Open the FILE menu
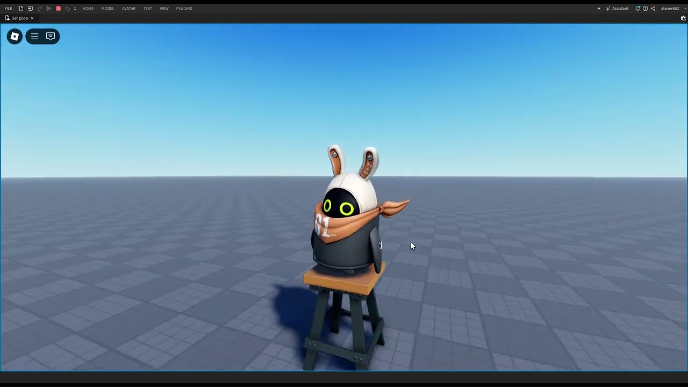688x387 pixels. click(x=9, y=9)
